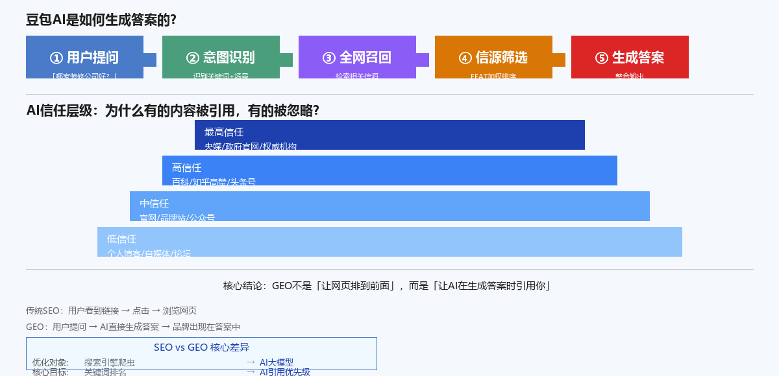Click the 低信任 tier label

click(121, 239)
